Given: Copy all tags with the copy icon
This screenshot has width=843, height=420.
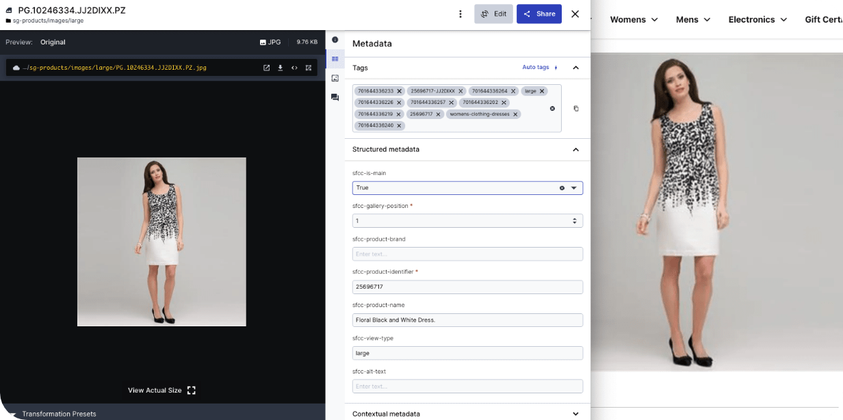Looking at the screenshot, I should point(576,108).
